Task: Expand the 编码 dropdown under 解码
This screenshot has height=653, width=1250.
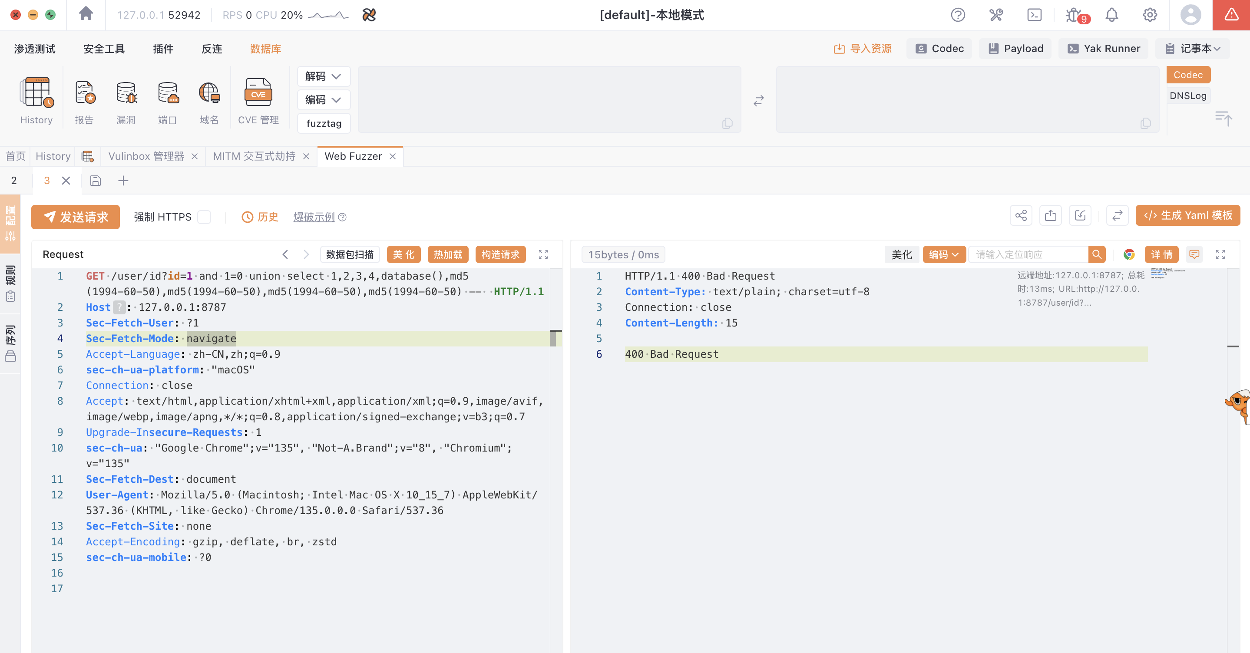Action: tap(323, 100)
